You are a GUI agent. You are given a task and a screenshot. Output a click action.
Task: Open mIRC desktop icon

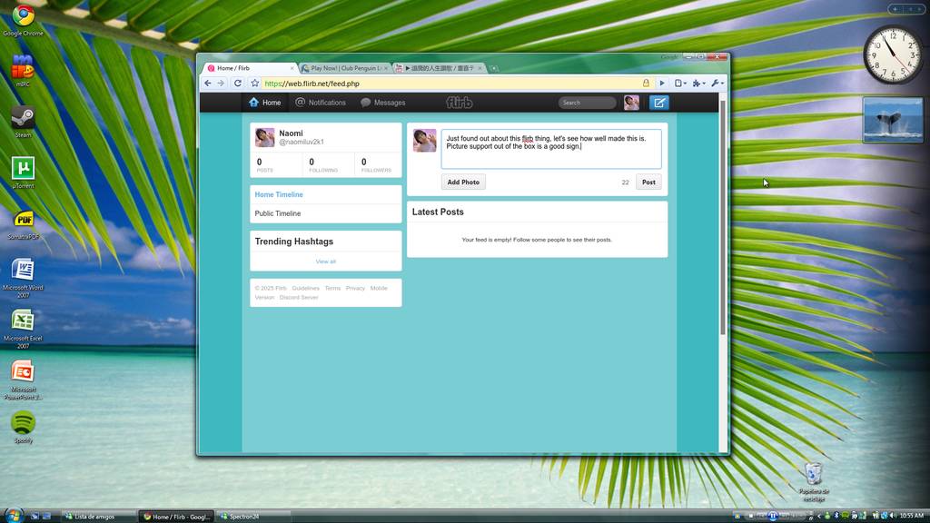(23, 71)
